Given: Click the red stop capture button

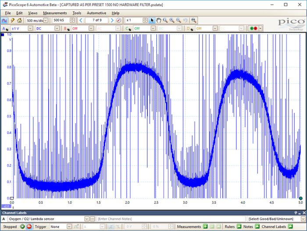Looking at the screenshot, I should coord(29,227).
